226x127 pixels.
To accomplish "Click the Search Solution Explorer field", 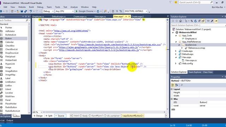I will click(x=198, y=25).
